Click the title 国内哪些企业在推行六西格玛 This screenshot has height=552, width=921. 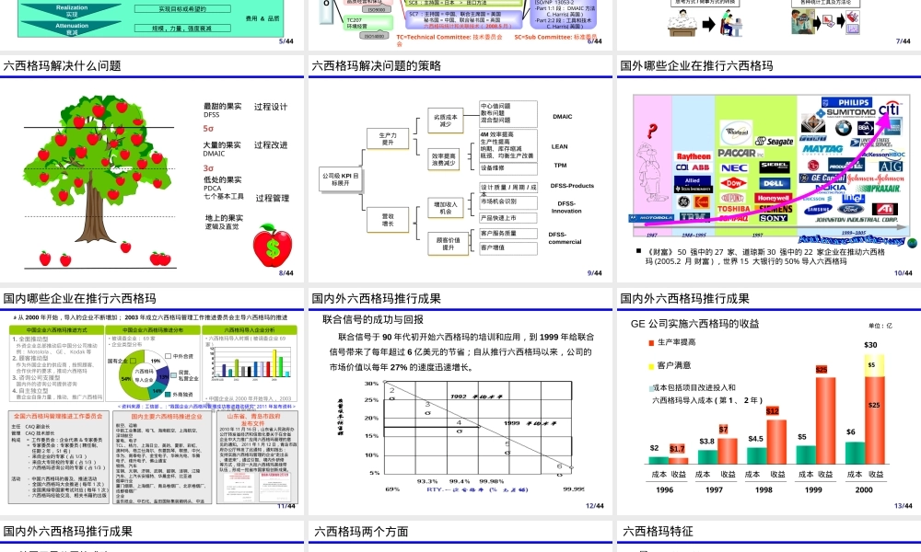(79, 299)
